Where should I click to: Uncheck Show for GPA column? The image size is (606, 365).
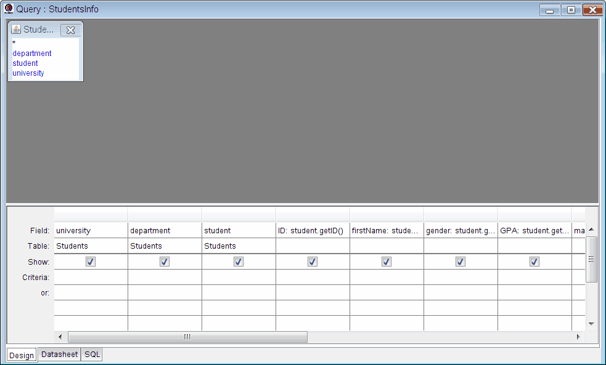pyautogui.click(x=534, y=262)
